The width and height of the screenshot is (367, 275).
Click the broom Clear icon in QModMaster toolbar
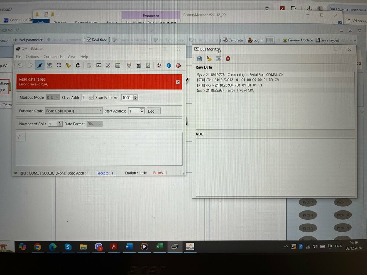coord(68,66)
